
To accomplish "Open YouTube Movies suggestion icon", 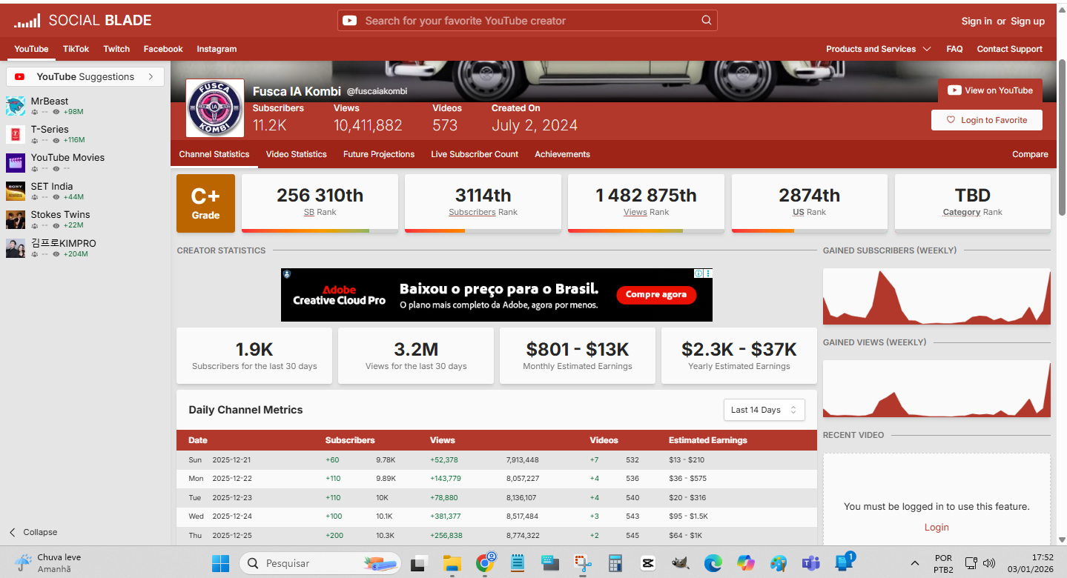I will point(16,162).
